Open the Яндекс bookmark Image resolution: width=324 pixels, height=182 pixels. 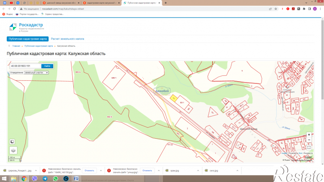point(8,14)
